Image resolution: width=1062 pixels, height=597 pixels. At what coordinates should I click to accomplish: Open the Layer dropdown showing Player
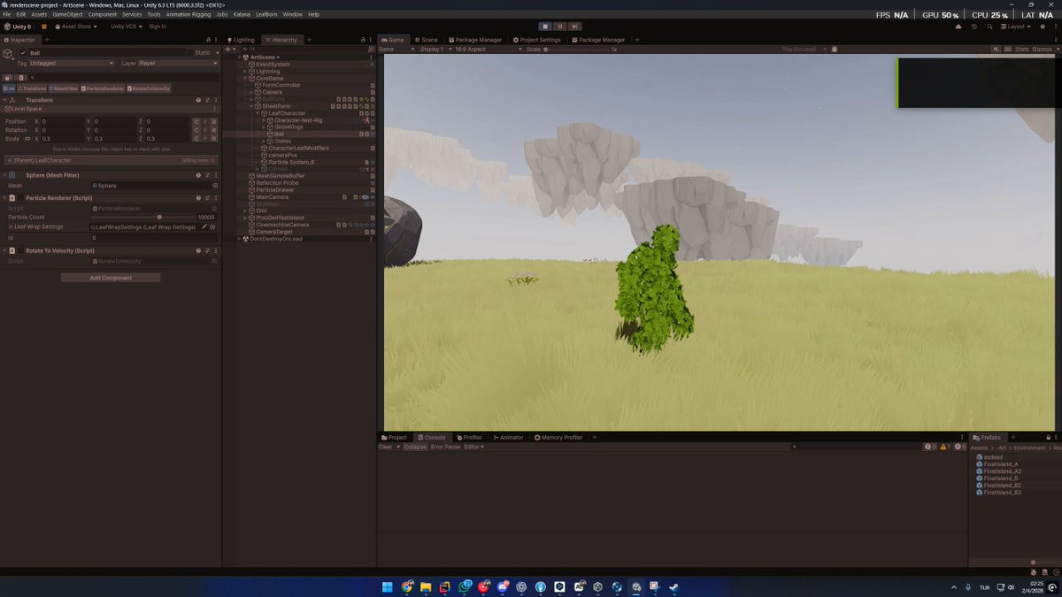pos(177,63)
